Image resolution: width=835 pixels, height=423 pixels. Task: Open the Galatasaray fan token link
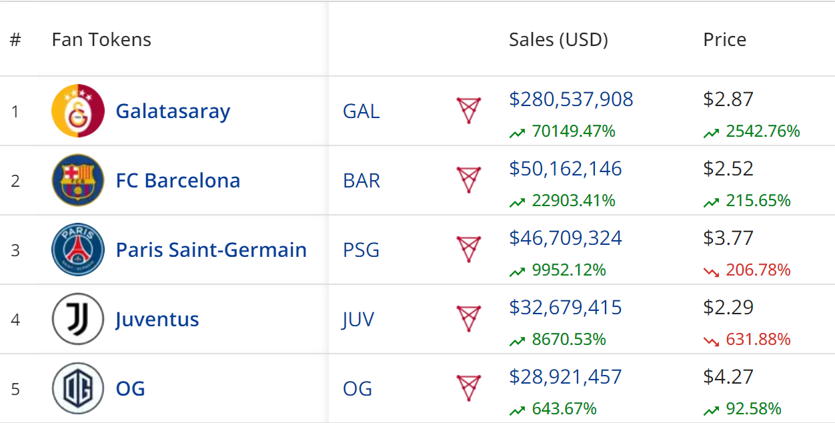[173, 111]
